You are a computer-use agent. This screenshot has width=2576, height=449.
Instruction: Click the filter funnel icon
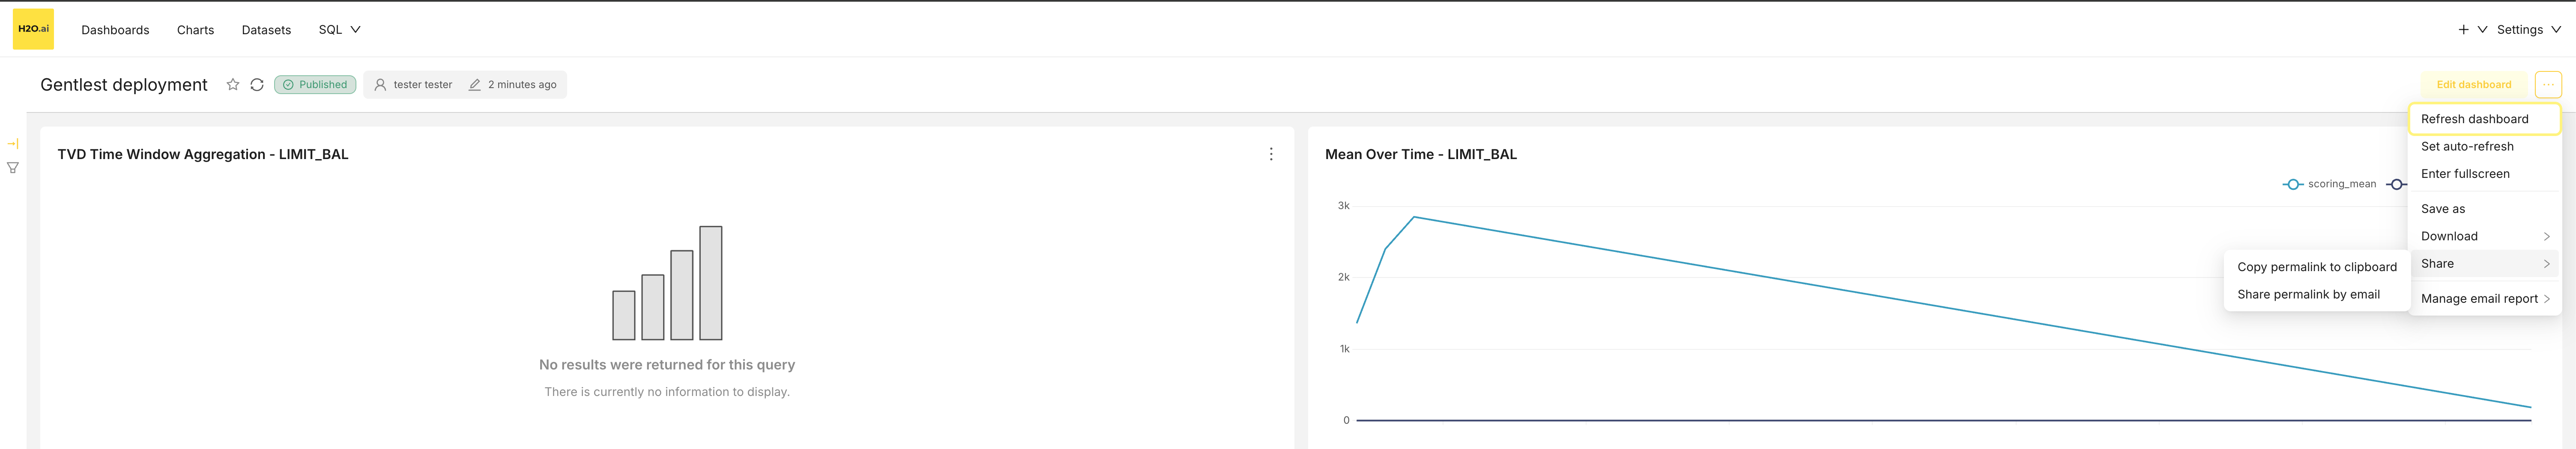(x=13, y=168)
